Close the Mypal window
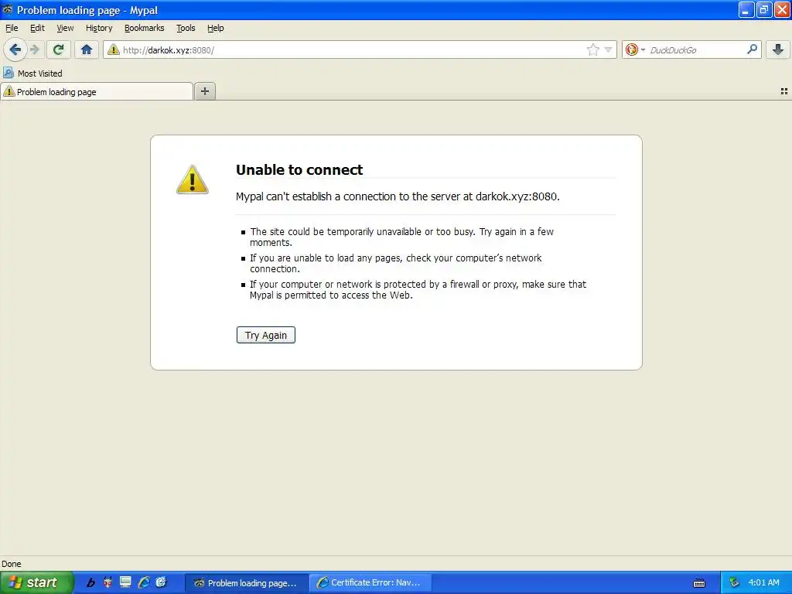 (x=782, y=9)
